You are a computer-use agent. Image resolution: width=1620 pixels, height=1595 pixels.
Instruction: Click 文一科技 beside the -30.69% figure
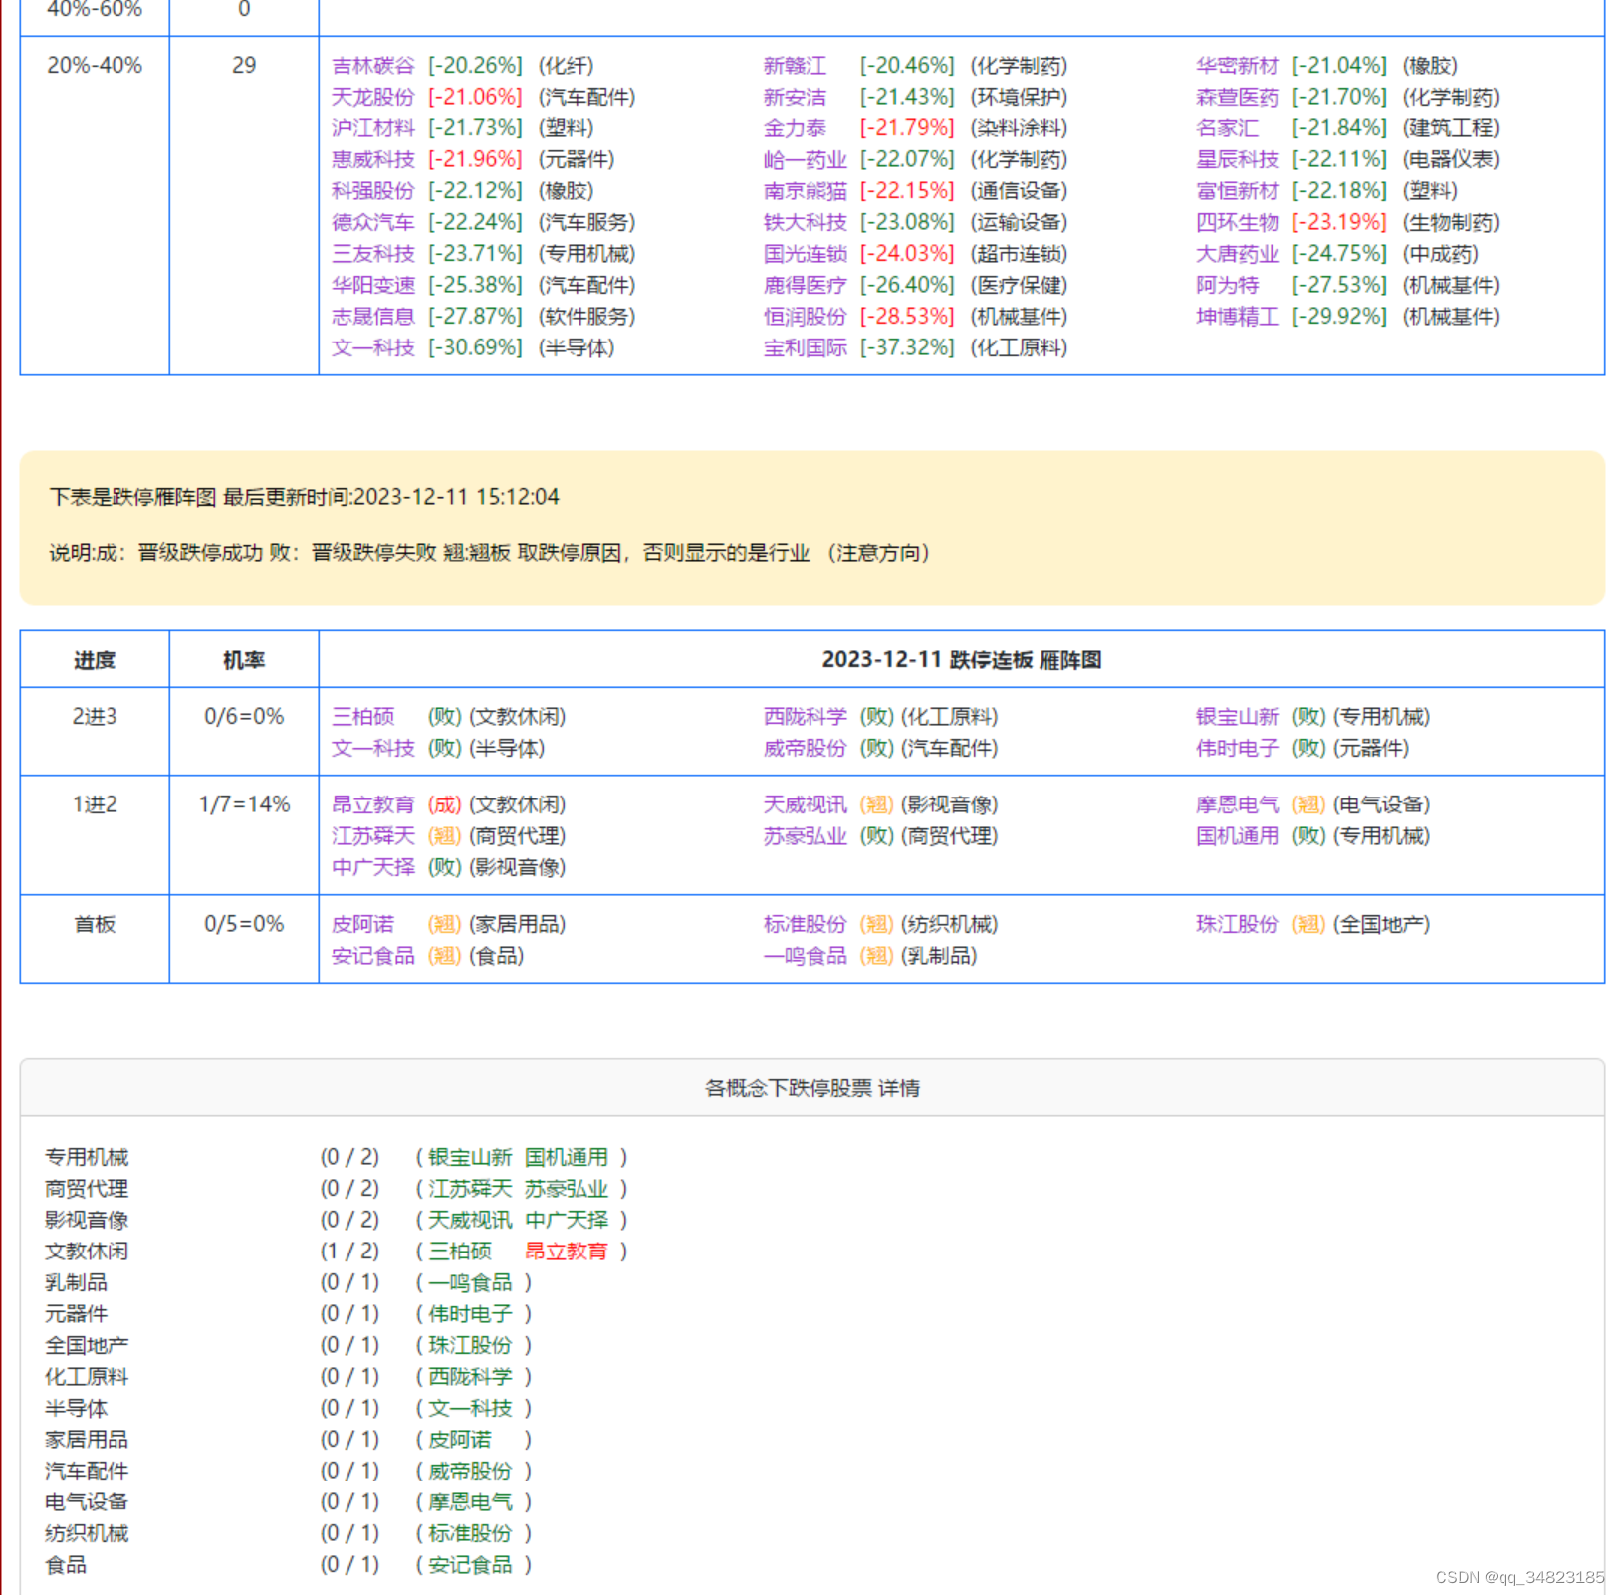(x=372, y=347)
